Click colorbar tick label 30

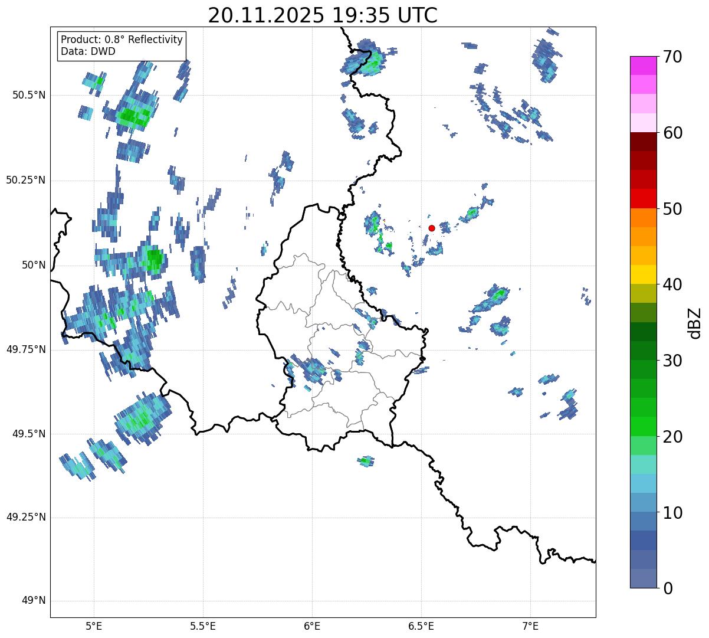[x=672, y=361]
